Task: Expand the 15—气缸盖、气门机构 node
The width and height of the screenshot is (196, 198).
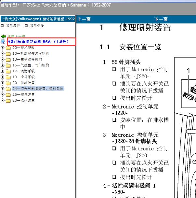Action: tap(2, 65)
